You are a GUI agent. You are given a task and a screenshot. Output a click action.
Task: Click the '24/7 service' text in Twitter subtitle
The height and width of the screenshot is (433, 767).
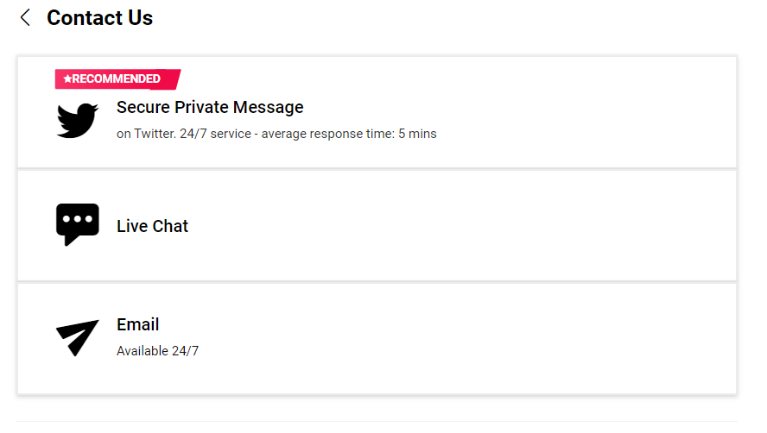tap(215, 134)
